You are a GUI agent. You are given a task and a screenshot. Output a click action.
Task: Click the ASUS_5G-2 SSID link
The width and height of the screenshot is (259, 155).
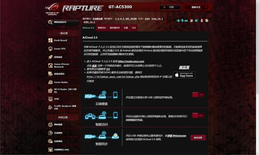[x=89, y=22]
